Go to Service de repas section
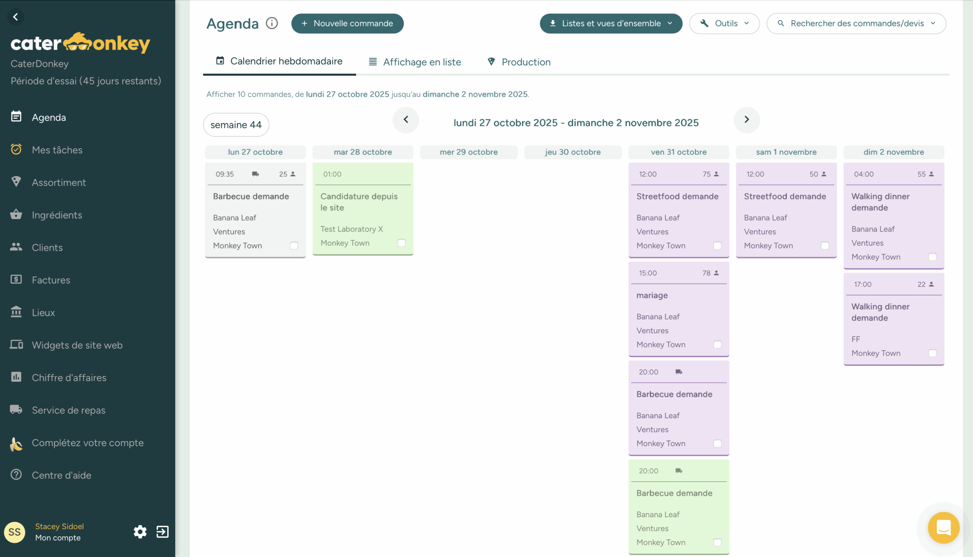 [68, 410]
